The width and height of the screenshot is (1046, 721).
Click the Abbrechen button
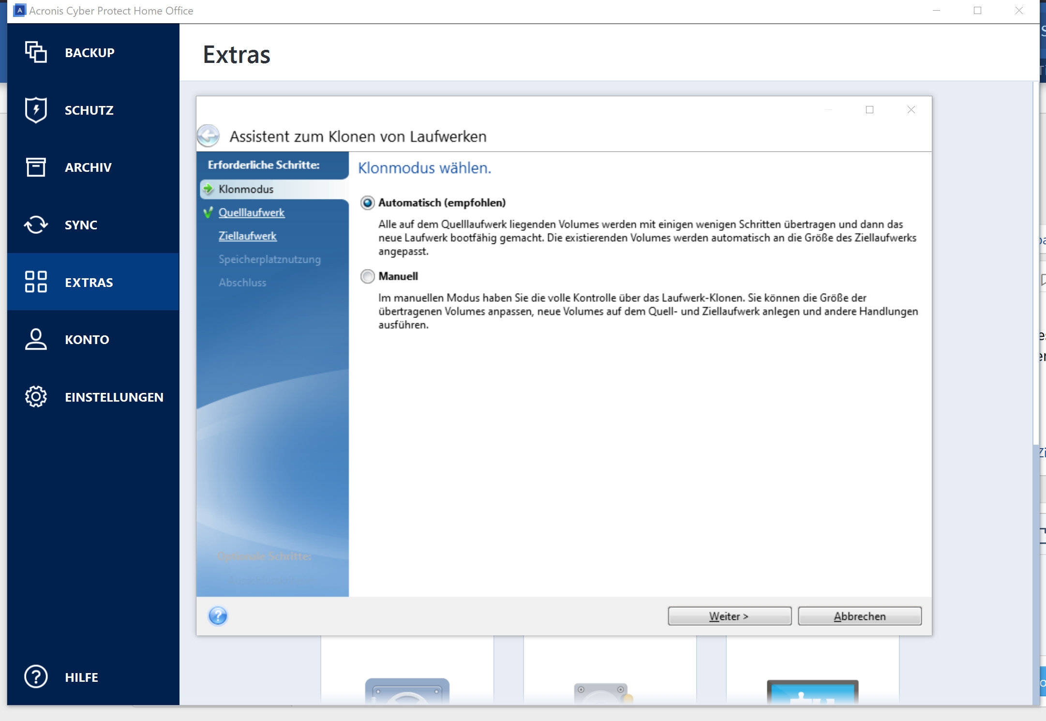(x=859, y=616)
